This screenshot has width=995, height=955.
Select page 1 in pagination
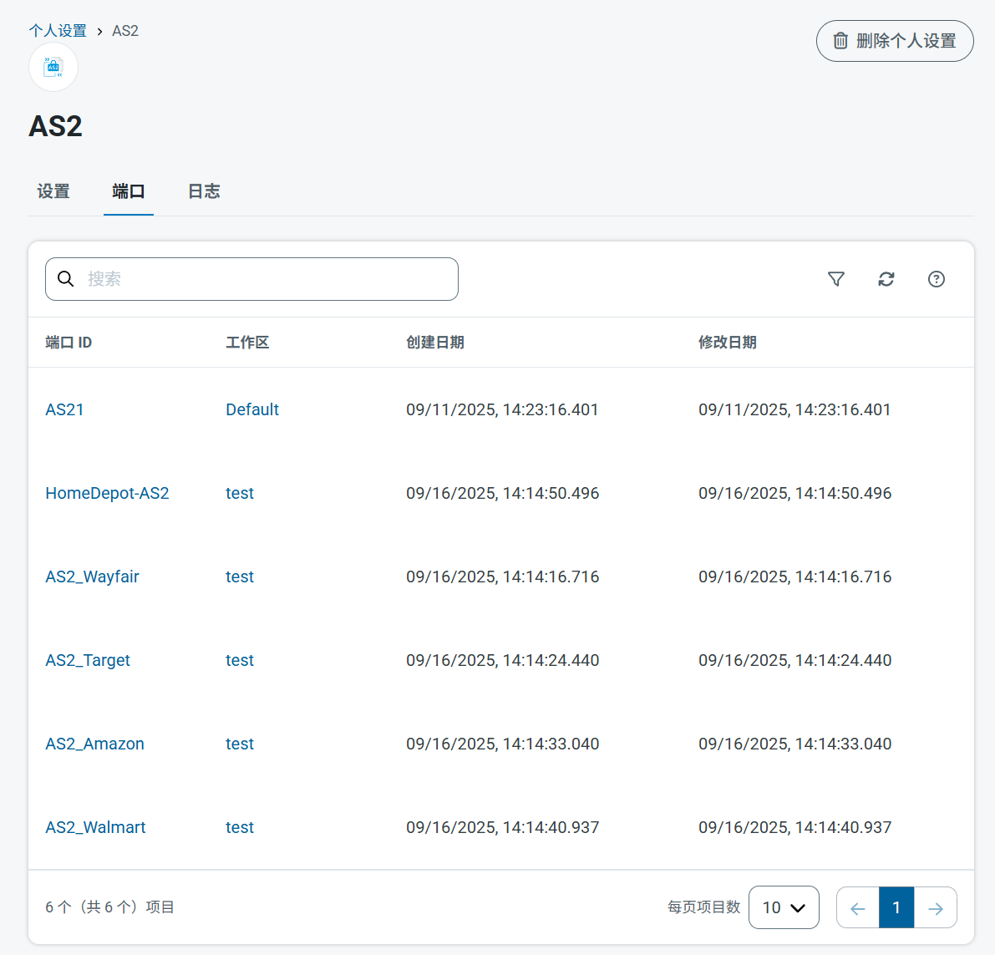896,907
